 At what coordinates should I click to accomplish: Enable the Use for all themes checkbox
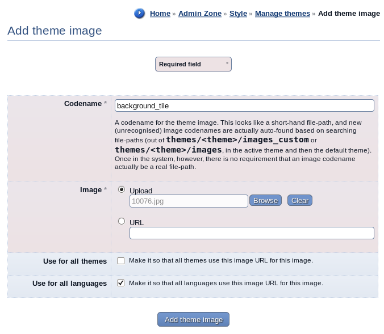pos(121,261)
